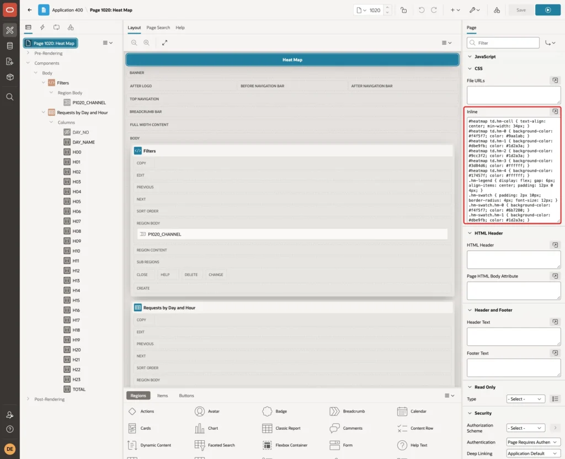
Task: Open the Authorization Scheme dropdown
Action: [525, 428]
